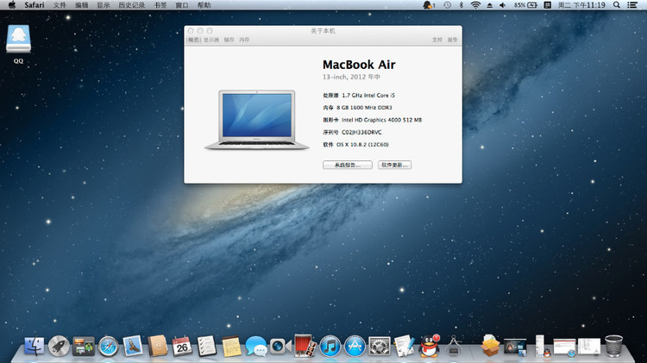This screenshot has height=363, width=647.
Task: Open Messages speech bubble icon
Action: coord(256,346)
